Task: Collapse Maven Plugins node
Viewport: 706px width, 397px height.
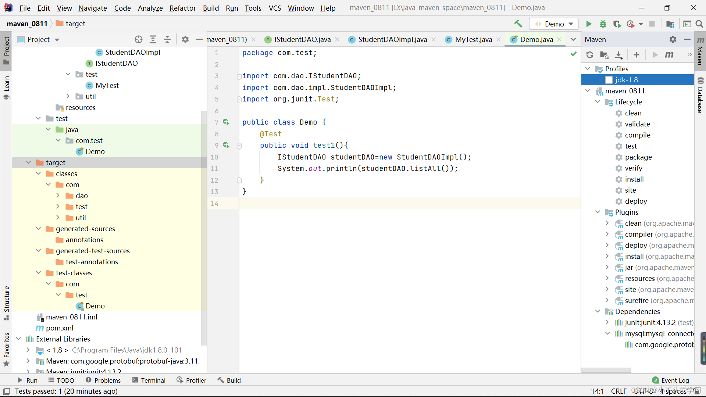Action: tap(598, 212)
